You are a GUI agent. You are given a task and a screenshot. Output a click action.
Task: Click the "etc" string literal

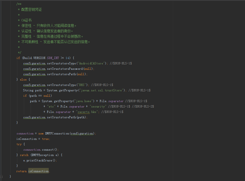(x=51, y=107)
